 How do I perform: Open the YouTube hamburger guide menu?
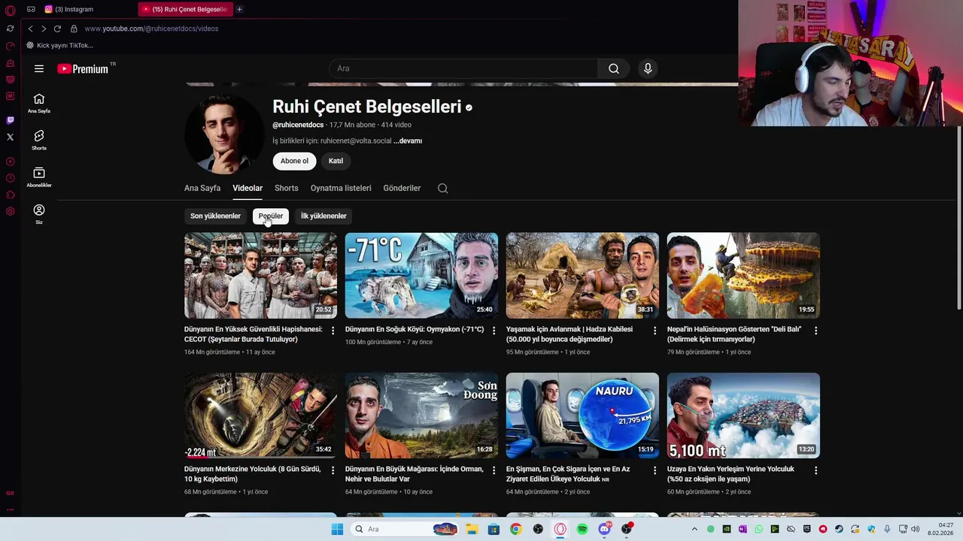39,68
